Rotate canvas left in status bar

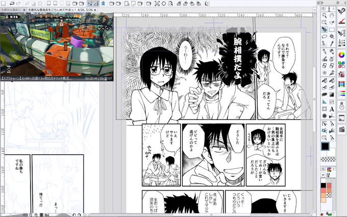tap(74, 215)
